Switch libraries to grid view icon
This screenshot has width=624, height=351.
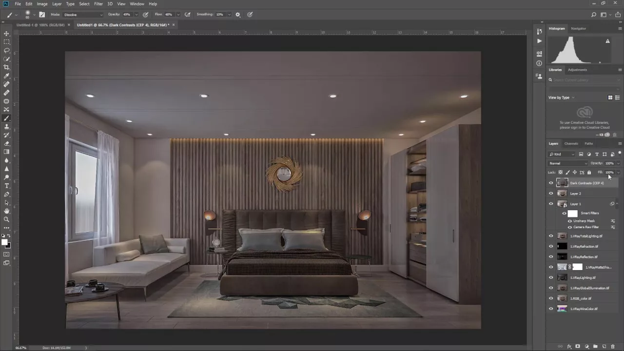coord(610,97)
